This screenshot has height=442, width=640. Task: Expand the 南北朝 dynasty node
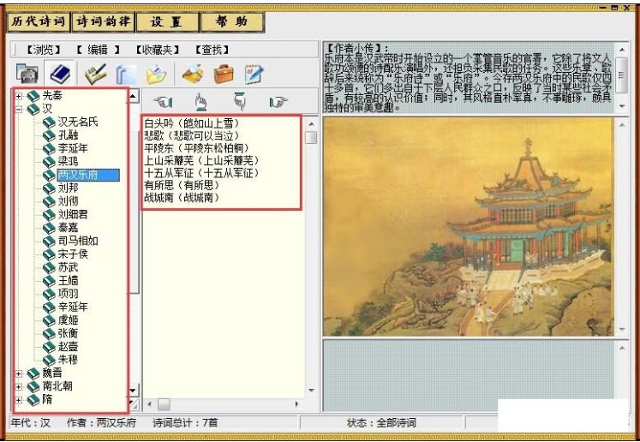point(19,386)
